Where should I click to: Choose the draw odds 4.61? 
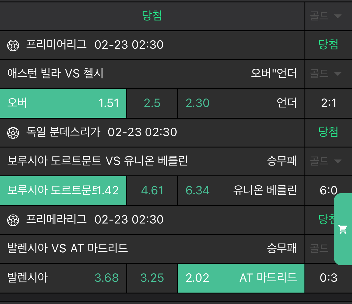[x=152, y=190]
